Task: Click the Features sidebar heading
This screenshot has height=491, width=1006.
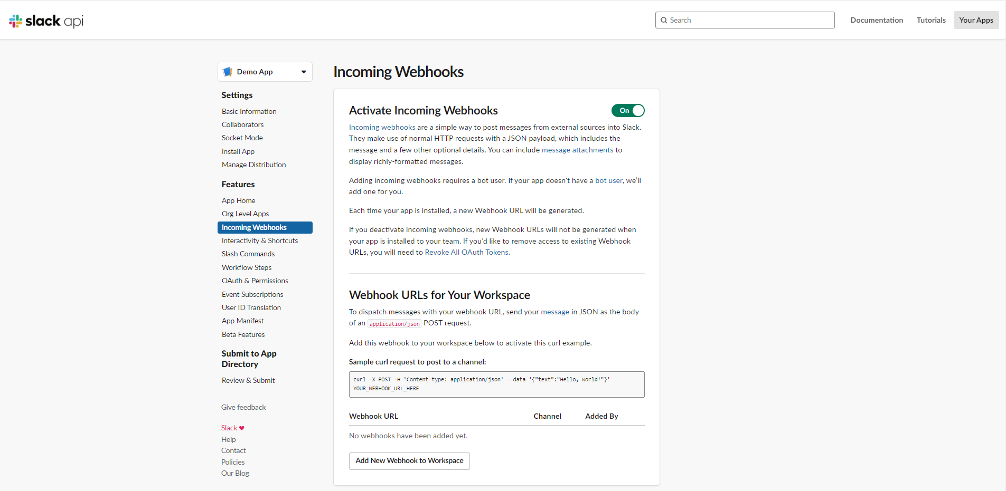Action: click(x=238, y=184)
